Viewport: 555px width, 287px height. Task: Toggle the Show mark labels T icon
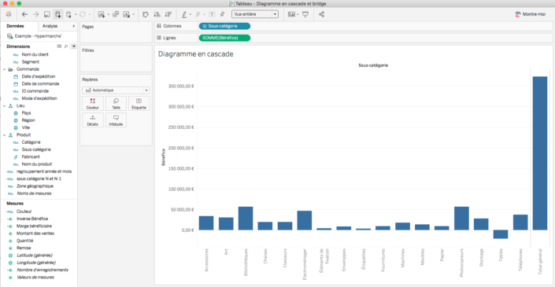point(212,14)
